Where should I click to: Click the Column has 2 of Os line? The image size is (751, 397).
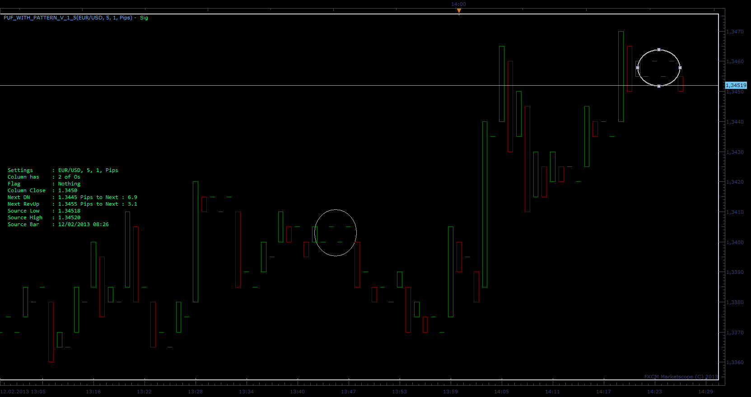44,177
